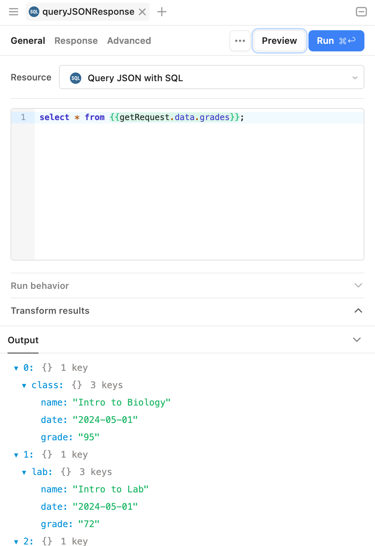Viewport: 375px width, 546px height.
Task: Add a new query with plus icon
Action: 162,12
